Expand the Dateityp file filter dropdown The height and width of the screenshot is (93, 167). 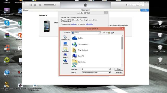(109, 72)
